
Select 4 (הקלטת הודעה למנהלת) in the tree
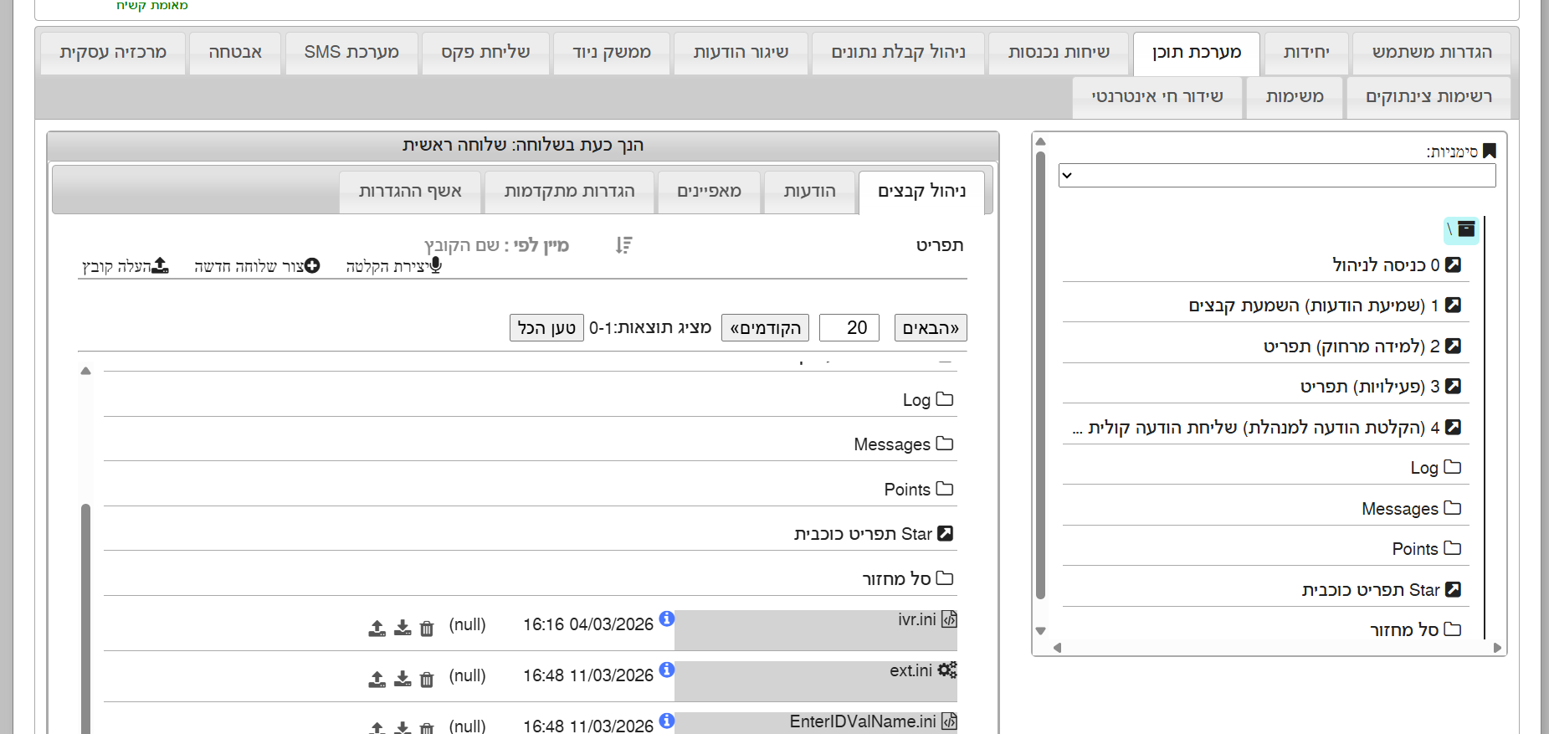pos(1266,428)
